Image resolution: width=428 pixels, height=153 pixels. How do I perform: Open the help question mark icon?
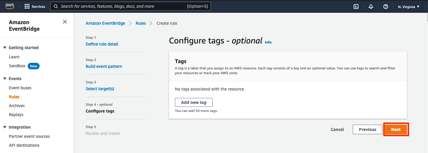[386, 7]
